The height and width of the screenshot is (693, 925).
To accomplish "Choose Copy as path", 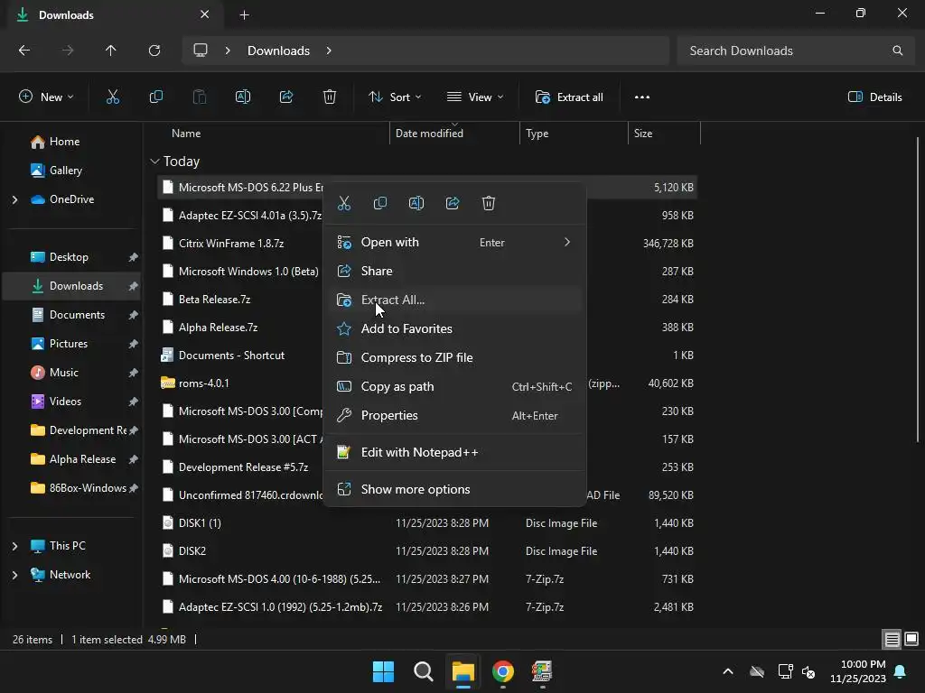I will 454,386.
